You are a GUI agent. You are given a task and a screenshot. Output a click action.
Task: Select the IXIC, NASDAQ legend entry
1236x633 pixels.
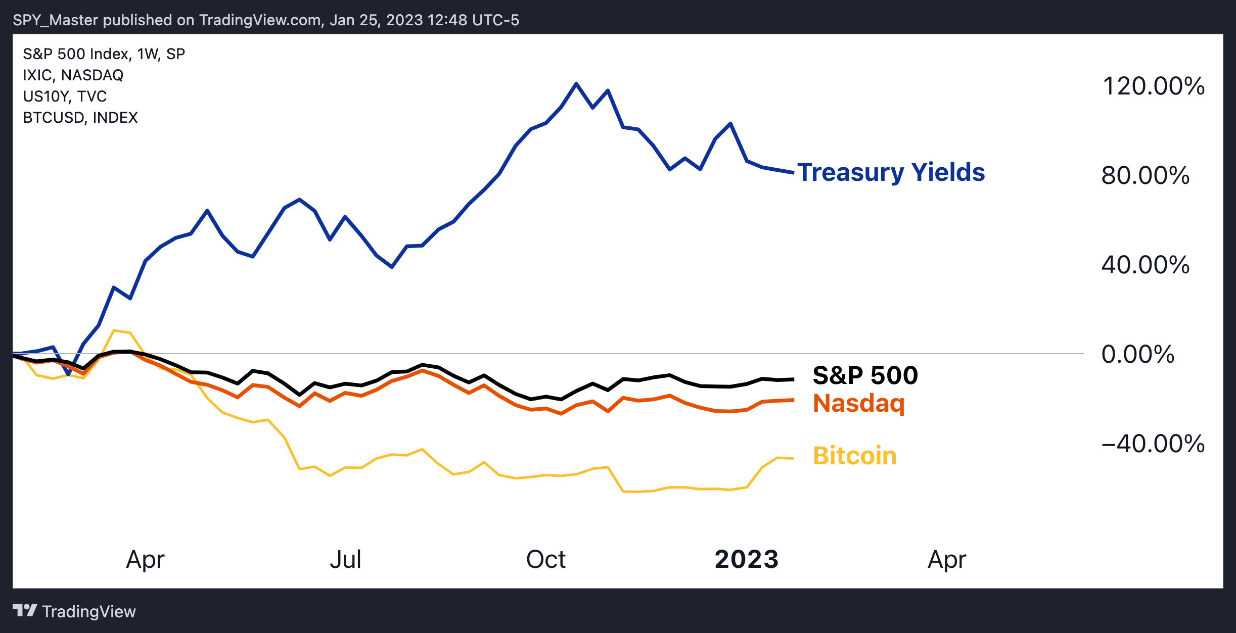(73, 75)
